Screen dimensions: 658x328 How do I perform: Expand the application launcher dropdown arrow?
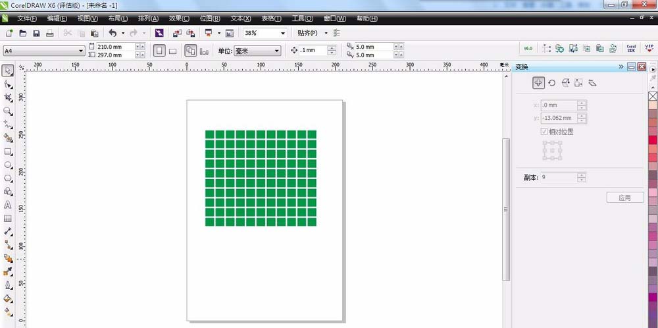218,33
